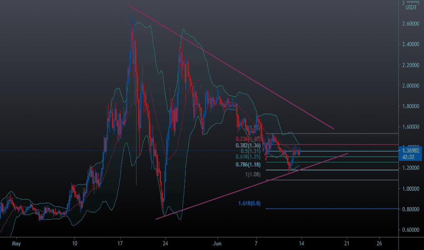Click the 2.20000 price axis label
424x250 pixels.
(411, 65)
